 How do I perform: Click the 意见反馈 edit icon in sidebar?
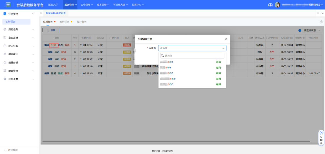5,38
